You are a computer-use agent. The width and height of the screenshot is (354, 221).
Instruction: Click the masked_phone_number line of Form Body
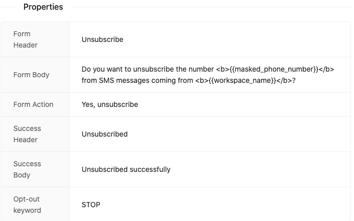(208, 69)
